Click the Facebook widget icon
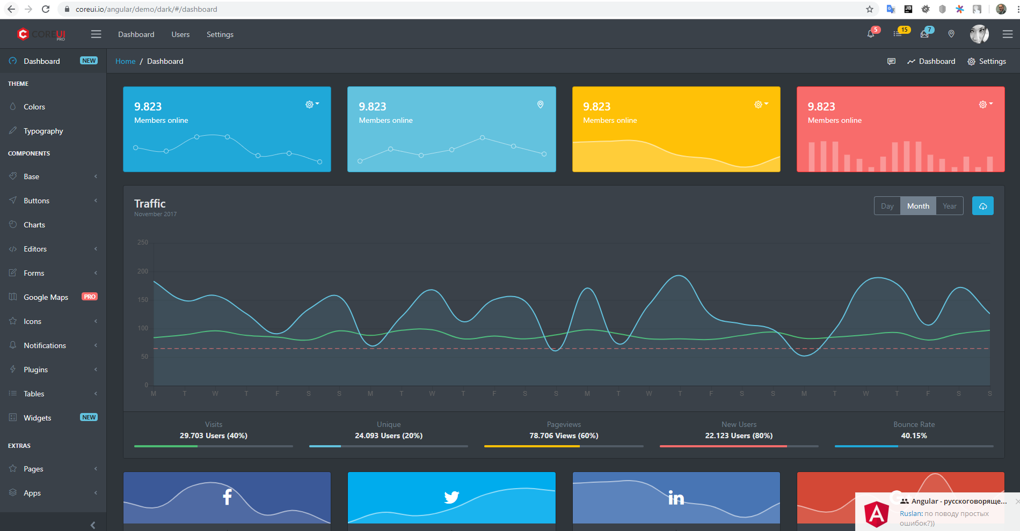 [227, 497]
